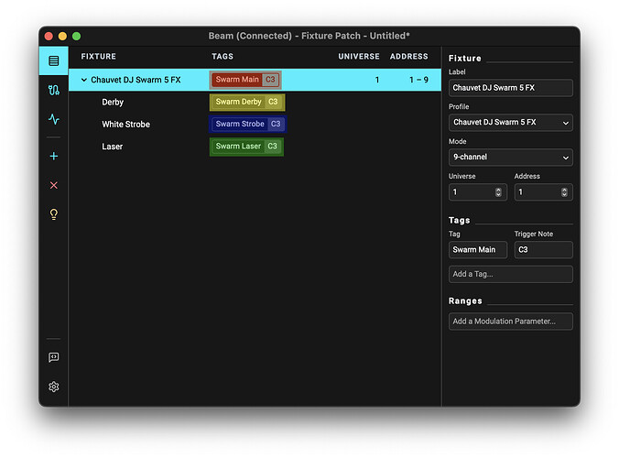619x458 pixels.
Task: Click the yellow lightbulb identify icon
Action: tap(54, 214)
